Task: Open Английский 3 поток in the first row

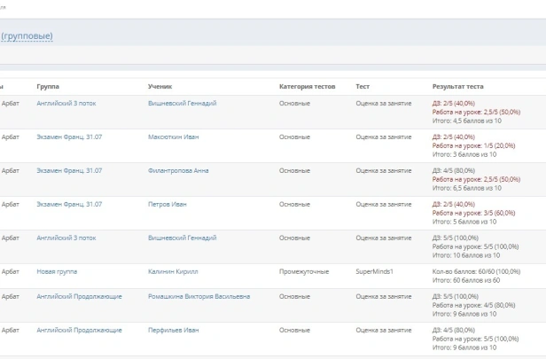Action: click(x=66, y=103)
